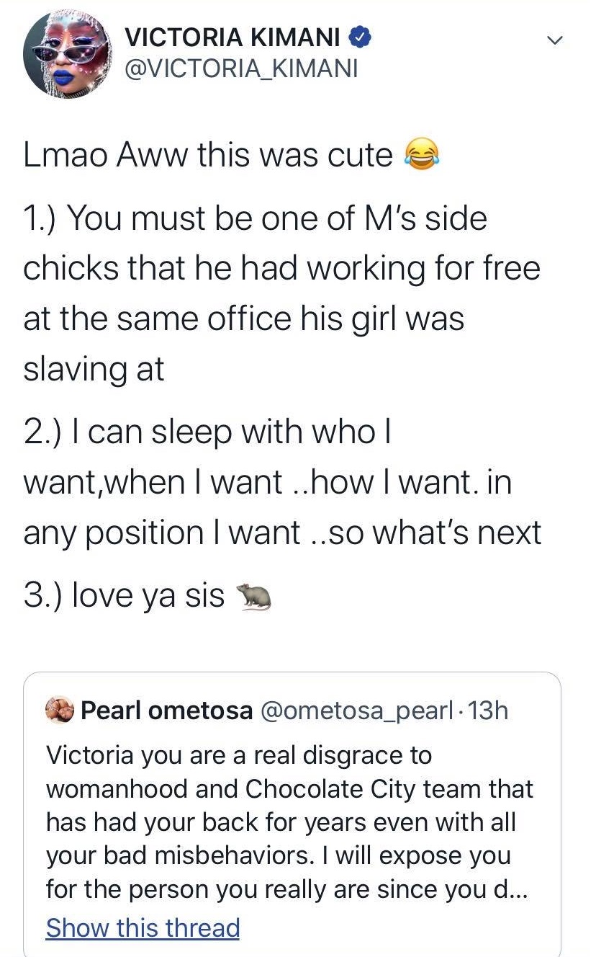
Task: Click the "Lmao Aww this was cute" line
Action: point(209,156)
